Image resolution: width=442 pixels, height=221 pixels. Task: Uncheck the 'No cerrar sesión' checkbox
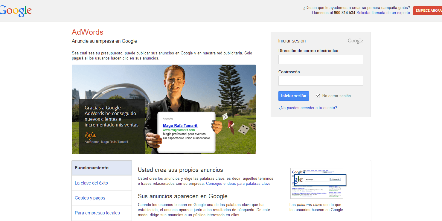tap(318, 95)
